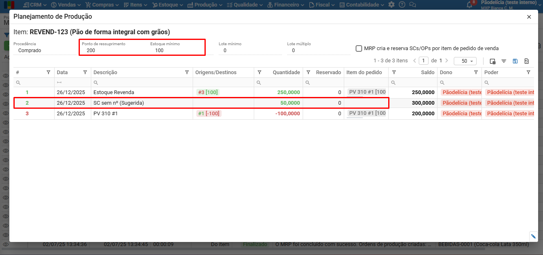Sort by Origens/Destinos column header

pos(216,72)
